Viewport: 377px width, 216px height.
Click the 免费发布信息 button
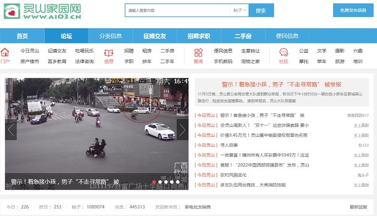(x=353, y=10)
